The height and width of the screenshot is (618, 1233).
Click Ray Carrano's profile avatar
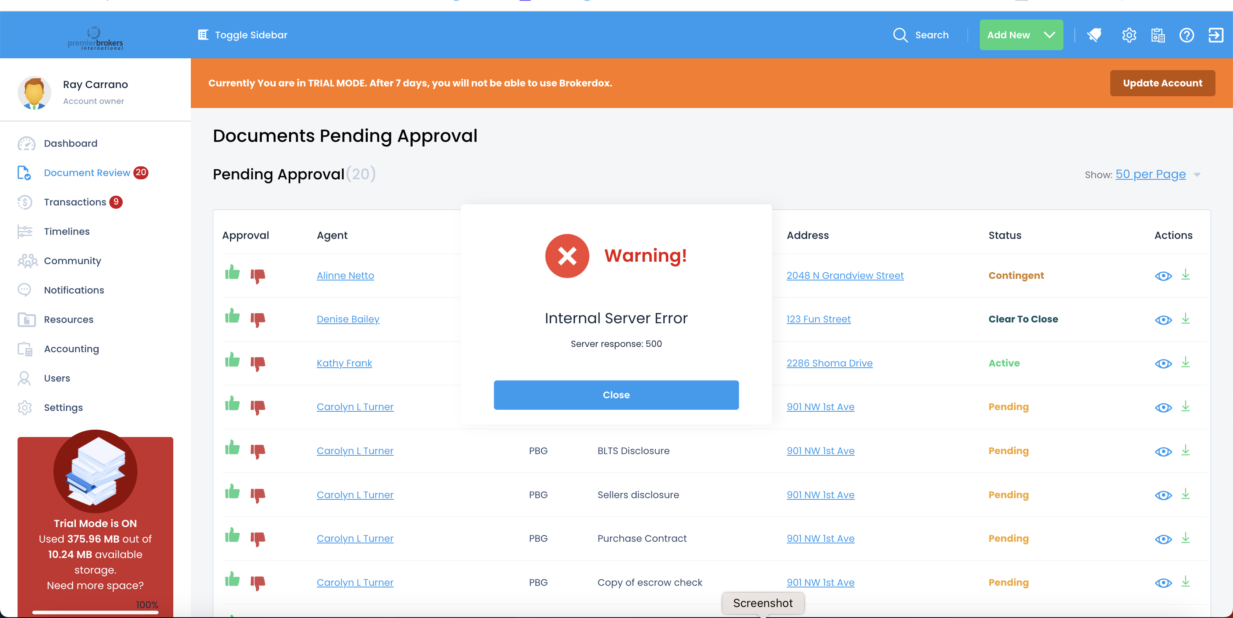pos(35,93)
